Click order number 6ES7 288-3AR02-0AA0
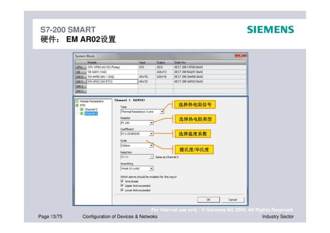330x233 pixels. (x=189, y=81)
